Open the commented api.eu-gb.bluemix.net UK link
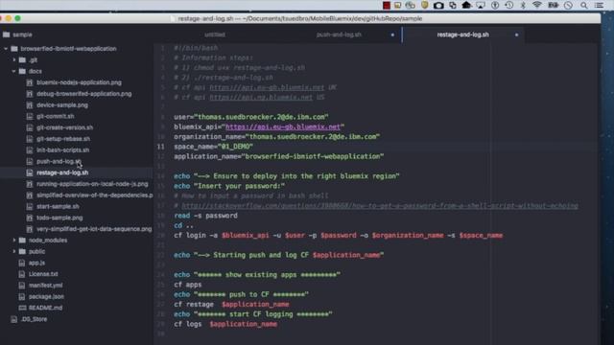This screenshot has width=614, height=345. 267,87
